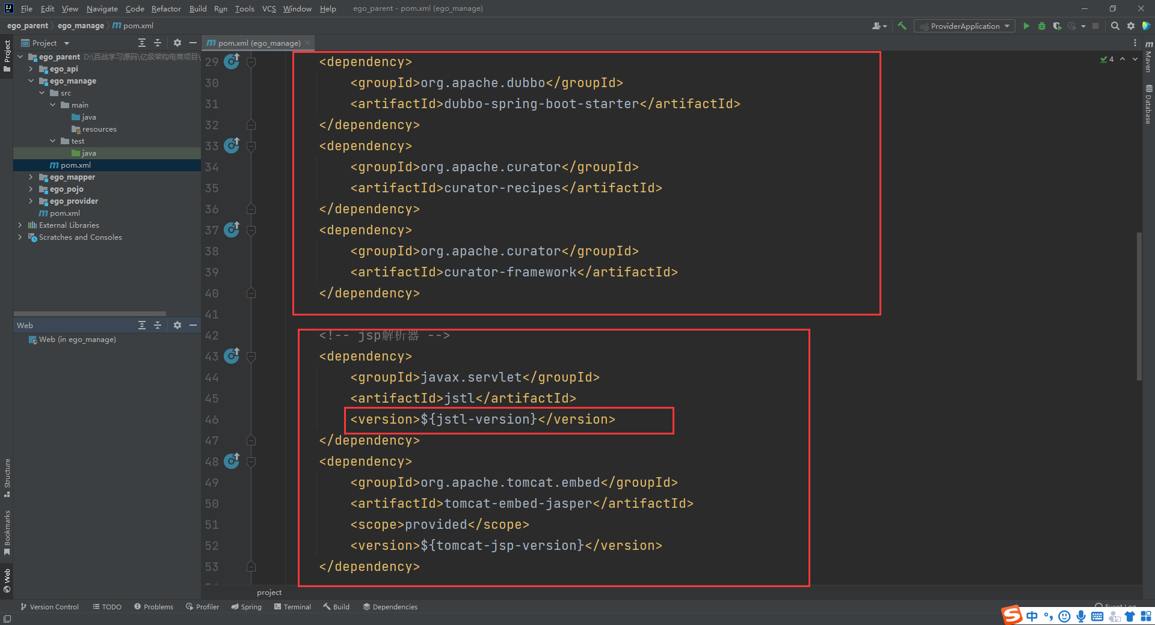
Task: Open IDE settings gear in main toolbar
Action: pos(1131,26)
